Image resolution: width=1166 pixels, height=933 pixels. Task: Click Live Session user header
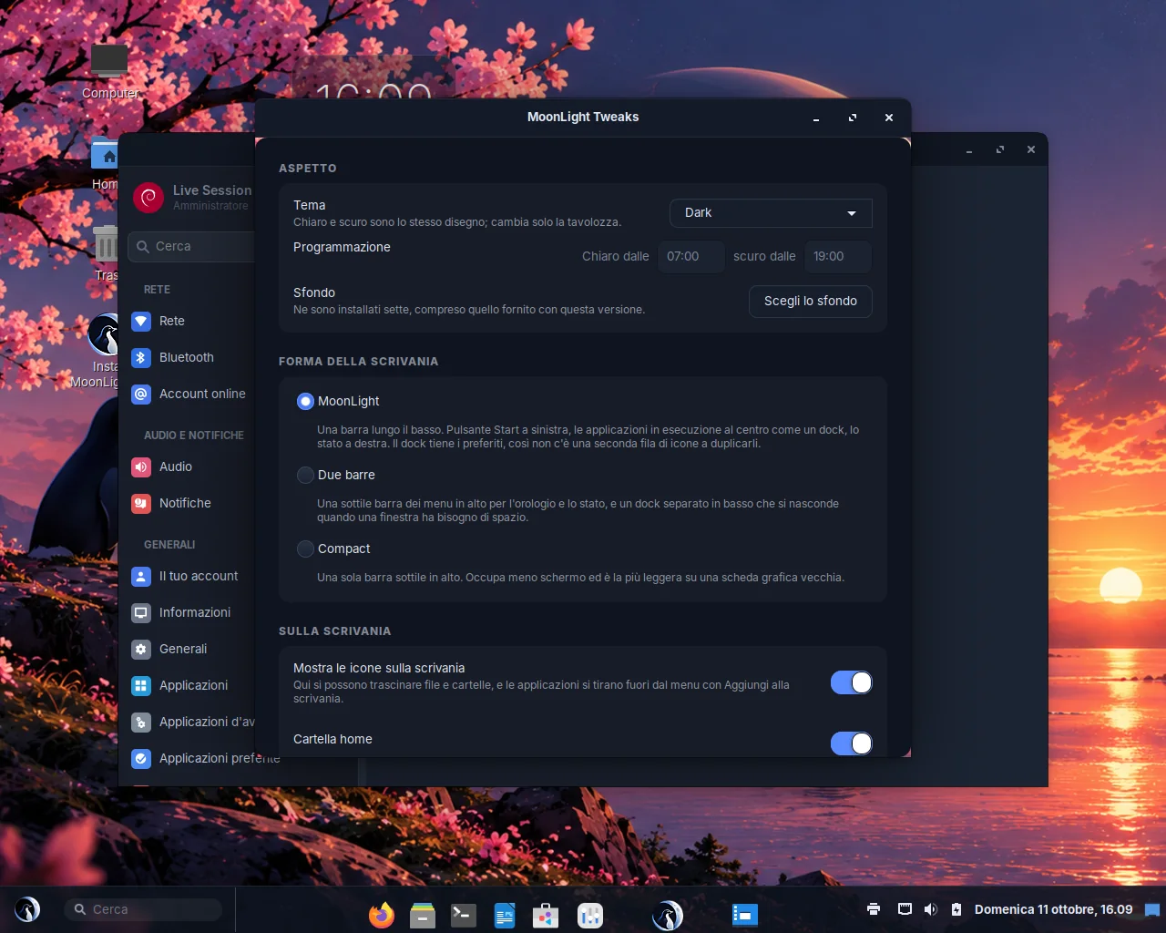point(193,197)
